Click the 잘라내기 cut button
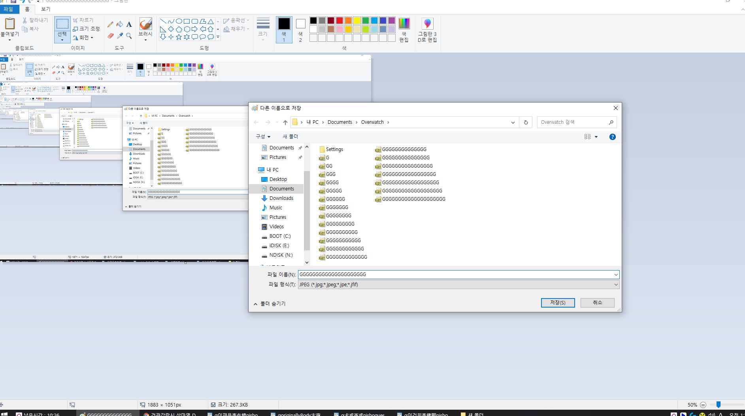The width and height of the screenshot is (745, 416). coord(35,20)
